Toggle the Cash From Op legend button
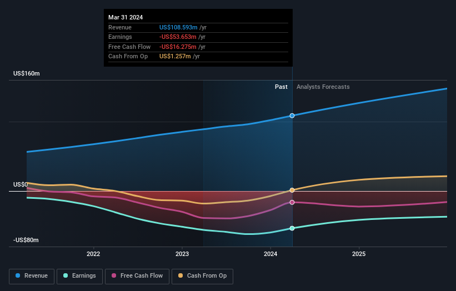This screenshot has width=456, height=291. (202, 276)
